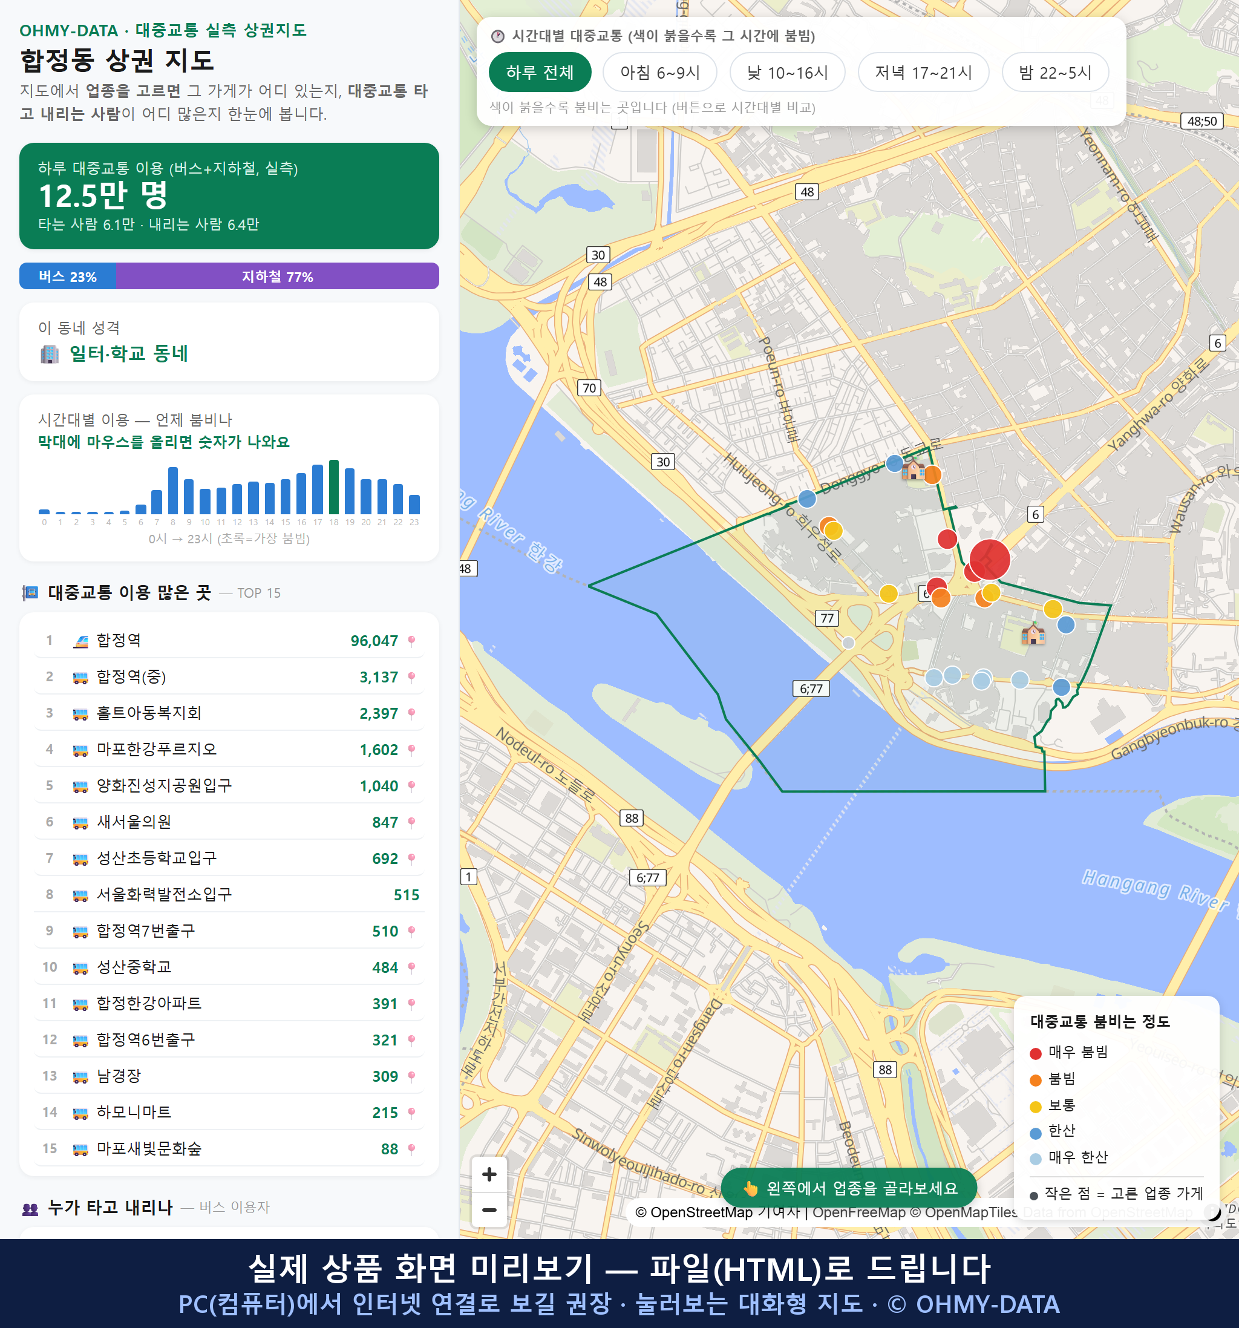The width and height of the screenshot is (1239, 1328).
Task: Select the 양화진성지공원입구 row in list
Action: point(229,785)
